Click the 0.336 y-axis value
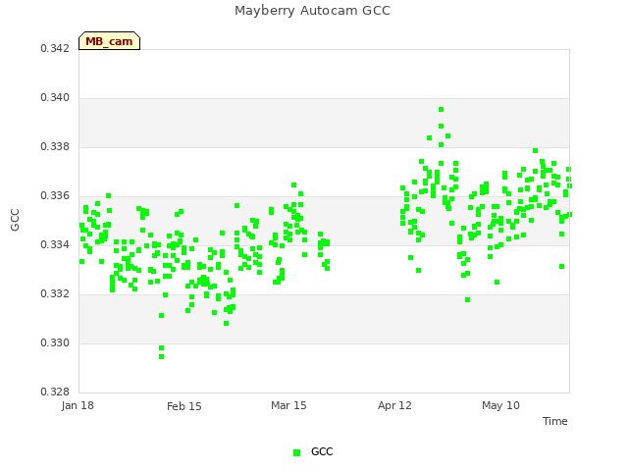This screenshot has height=471, width=628. pos(55,196)
